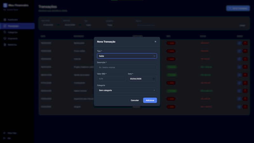254x143 pixels.
Task: Select Transações in the sidebar
Action: (x=13, y=26)
